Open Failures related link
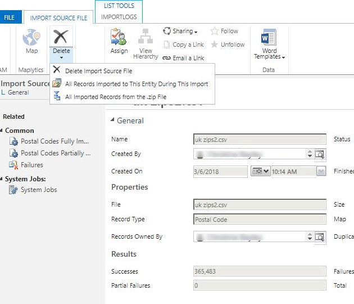The image size is (354, 304). click(x=32, y=165)
